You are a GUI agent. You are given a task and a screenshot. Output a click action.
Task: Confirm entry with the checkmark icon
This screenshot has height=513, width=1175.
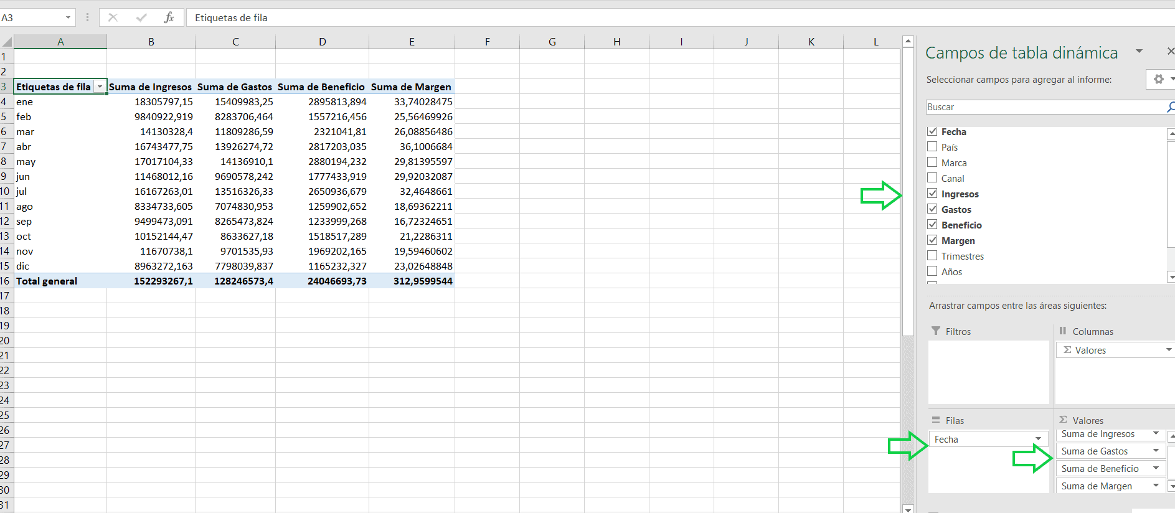pyautogui.click(x=141, y=17)
